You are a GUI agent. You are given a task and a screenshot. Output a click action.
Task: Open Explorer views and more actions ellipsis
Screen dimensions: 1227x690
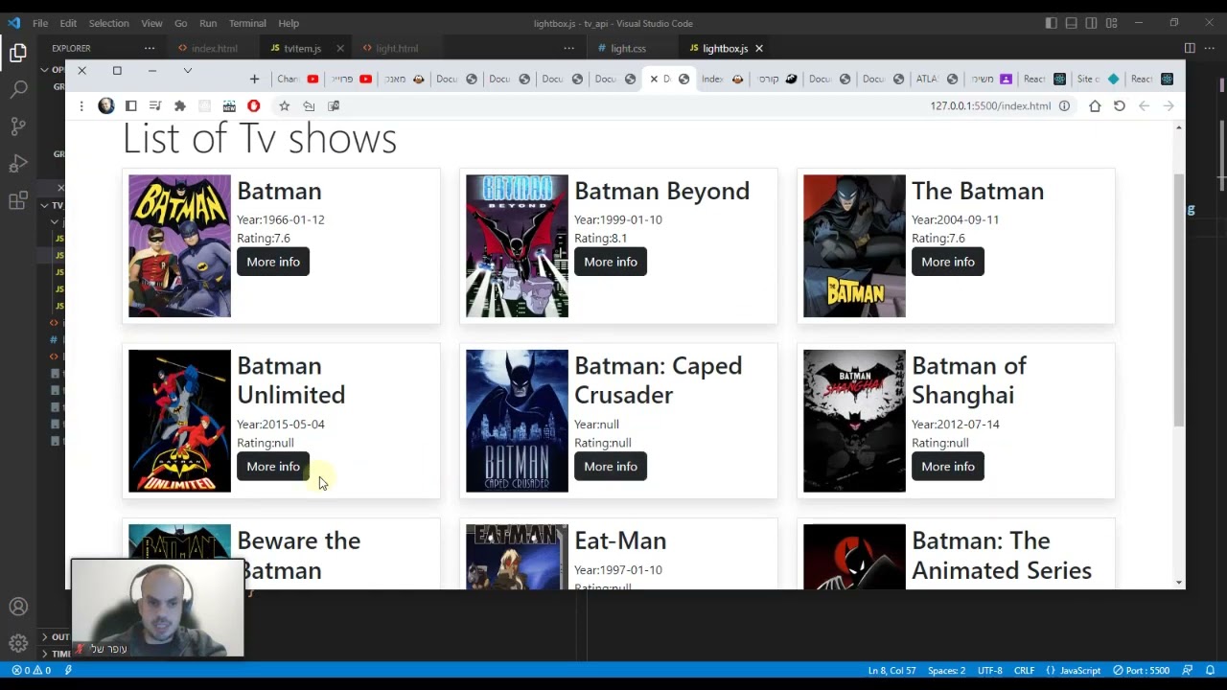click(150, 48)
